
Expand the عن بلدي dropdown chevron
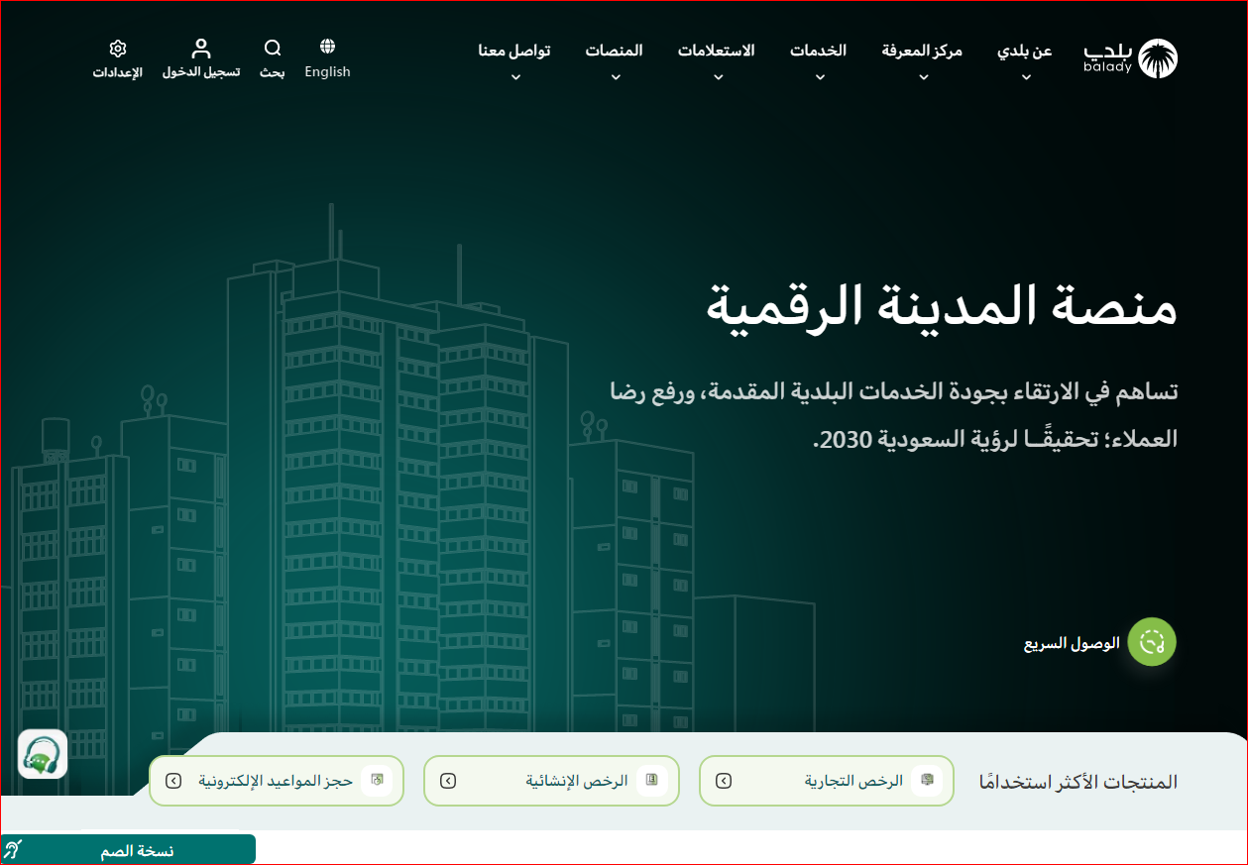click(x=1026, y=77)
